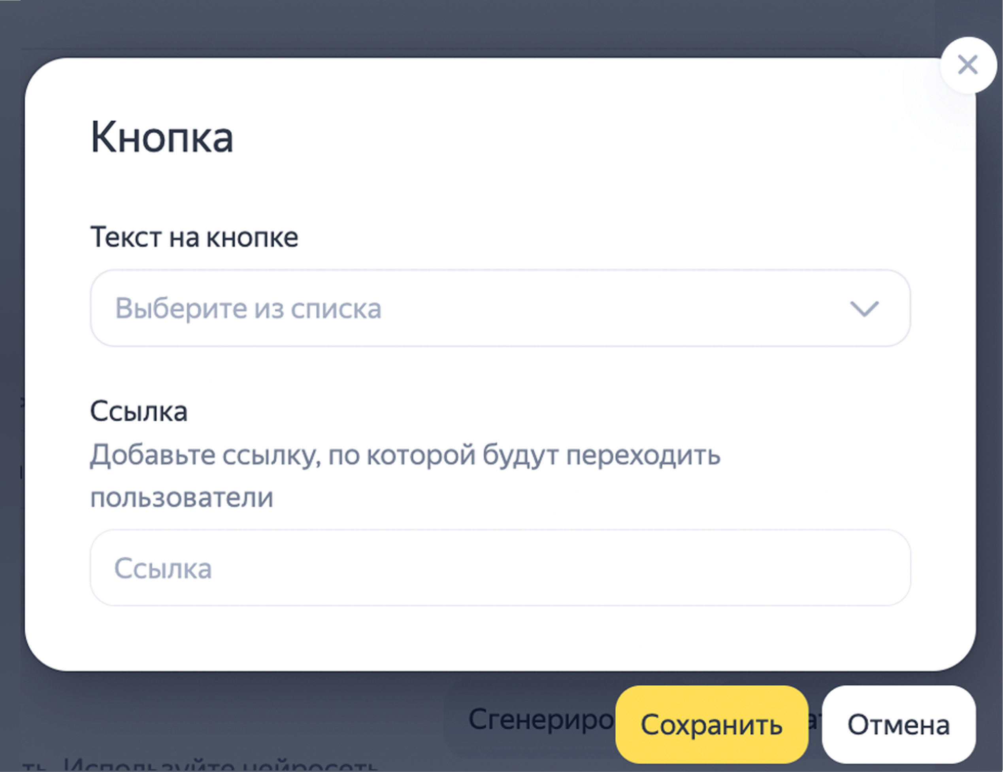Click the «Ссылка» placeholder text in the input
Screen dimensions: 1003x772
[x=163, y=568]
